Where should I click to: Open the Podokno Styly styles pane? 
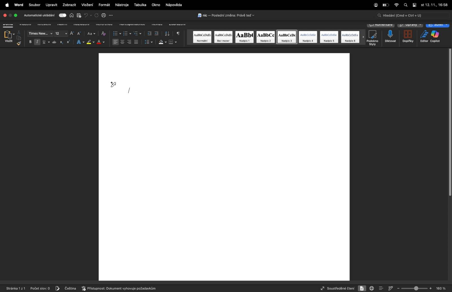point(372,37)
